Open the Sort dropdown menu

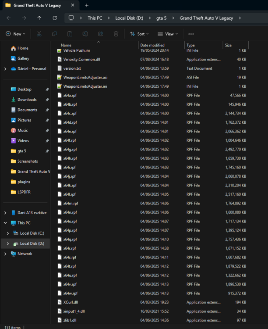coord(139,34)
